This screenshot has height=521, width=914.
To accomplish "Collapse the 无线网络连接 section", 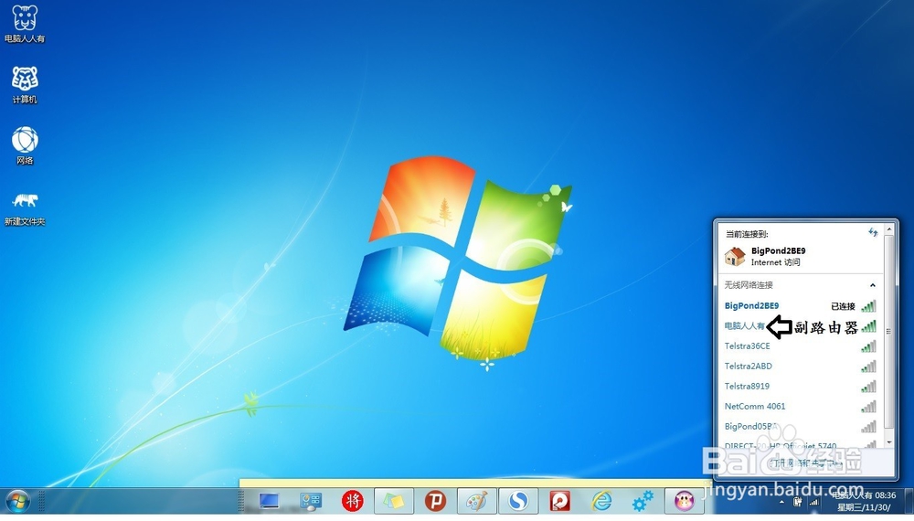I will click(x=873, y=285).
